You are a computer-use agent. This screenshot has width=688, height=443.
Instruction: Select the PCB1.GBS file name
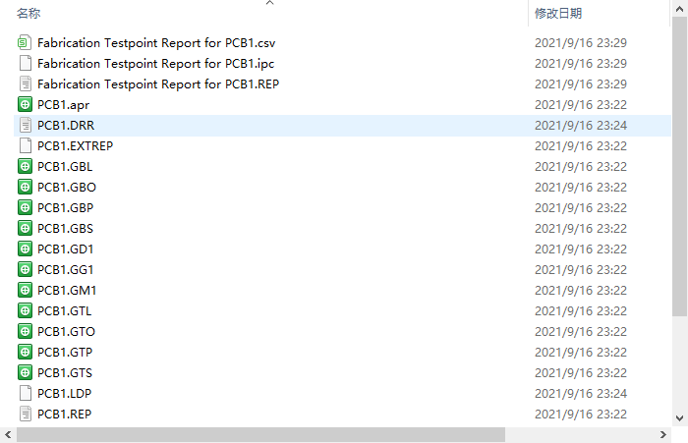[x=66, y=229]
